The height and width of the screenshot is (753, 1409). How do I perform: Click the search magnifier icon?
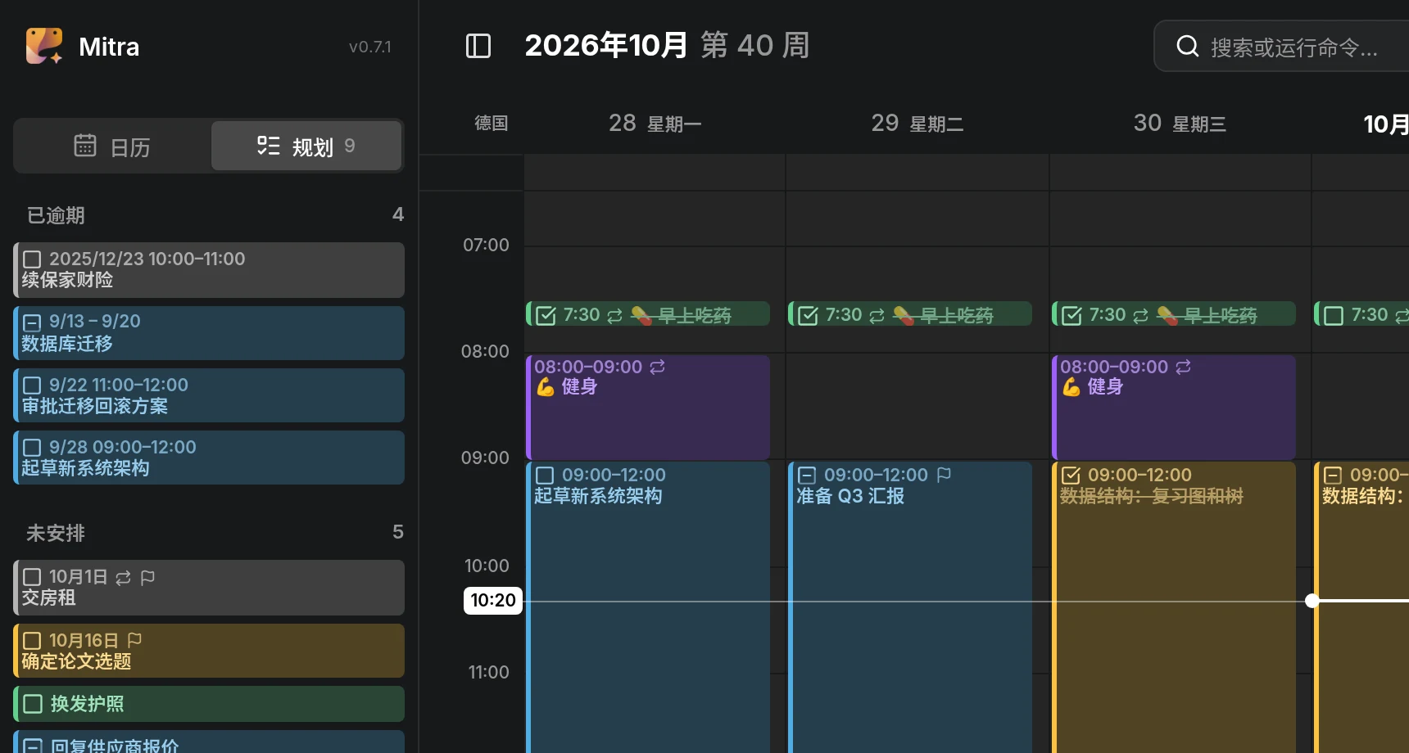[x=1188, y=46]
